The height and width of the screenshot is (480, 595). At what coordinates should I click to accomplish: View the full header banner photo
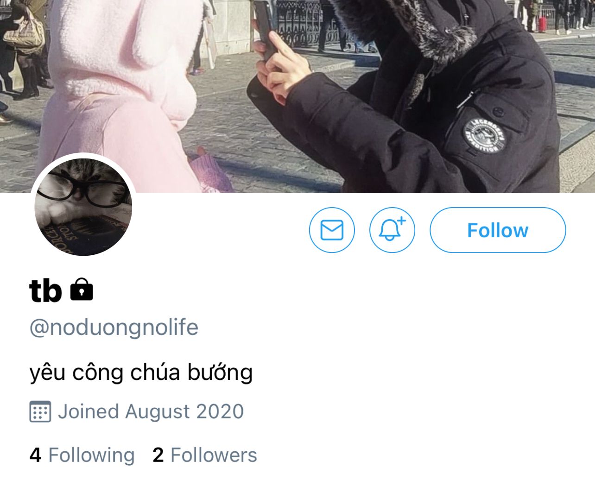297,96
